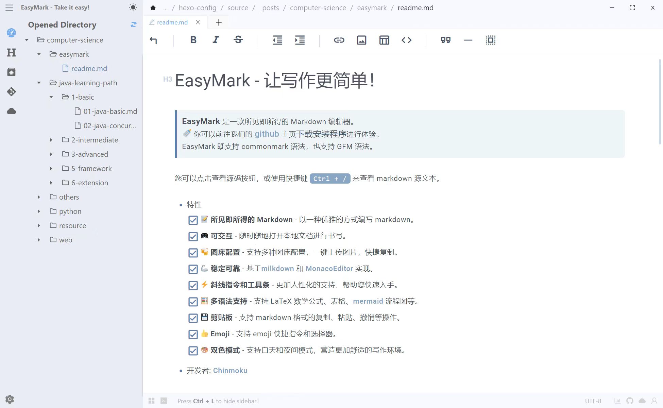Viewport: 663px width, 408px height.
Task: Expand the others folder arrow
Action: pyautogui.click(x=39, y=197)
